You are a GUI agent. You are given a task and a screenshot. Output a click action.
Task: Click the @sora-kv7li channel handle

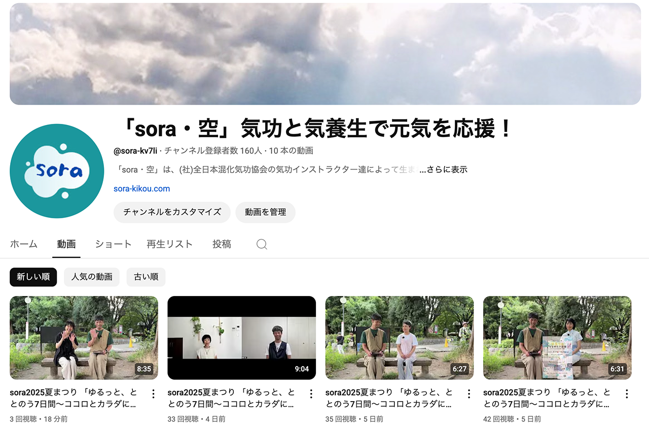point(135,151)
